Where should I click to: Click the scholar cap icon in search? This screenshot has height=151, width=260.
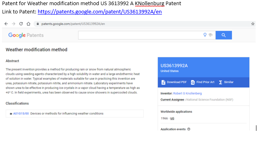[x=210, y=35]
